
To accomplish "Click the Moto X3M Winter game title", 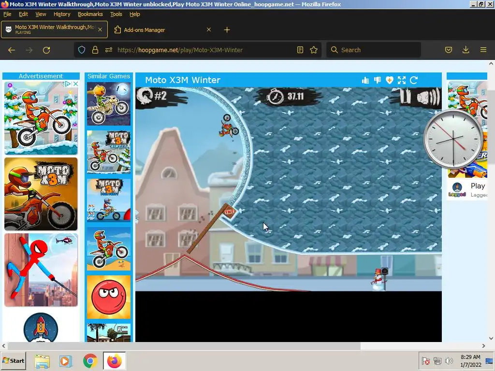I will point(182,80).
